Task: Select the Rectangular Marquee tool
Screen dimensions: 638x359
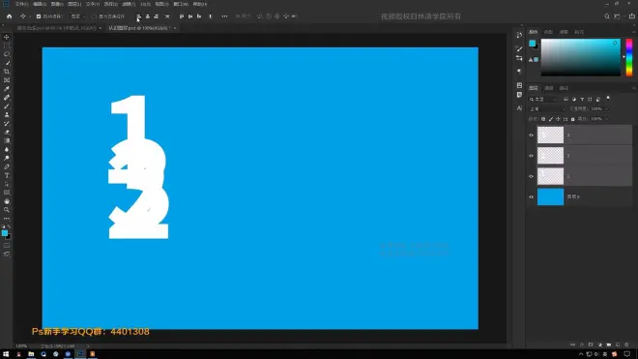Action: pos(7,45)
